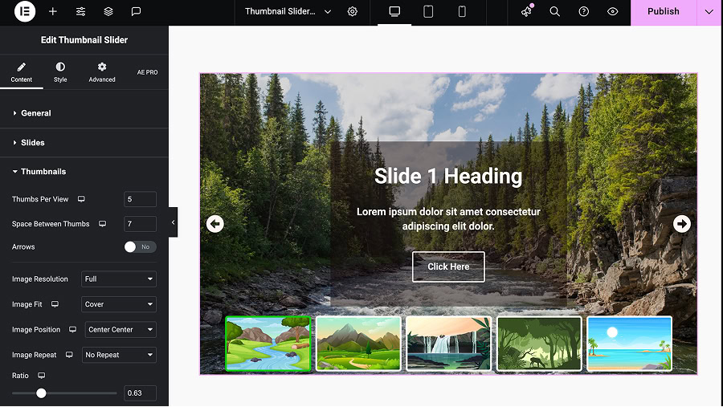723x407 pixels.
Task: Expand the Slides section
Action: click(84, 142)
